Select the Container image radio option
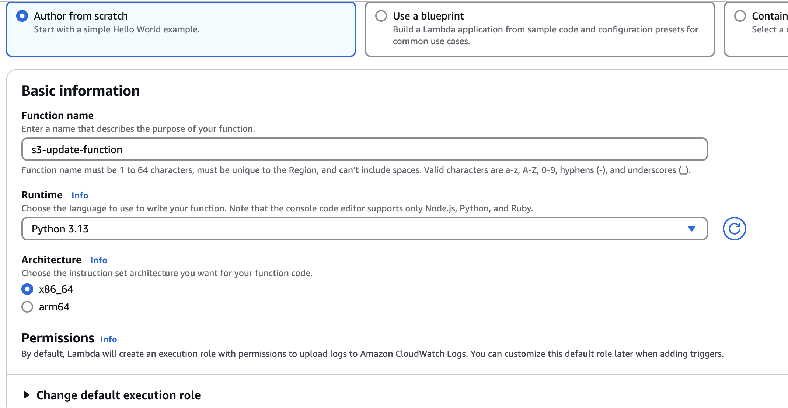788x408 pixels. (x=740, y=16)
